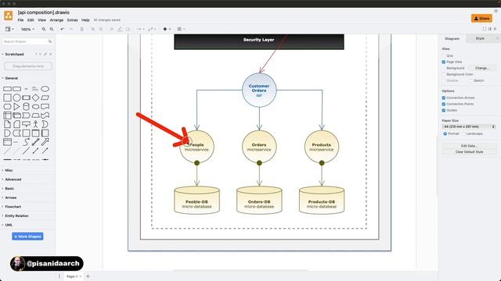Click the line color pencil icon

coord(120,29)
